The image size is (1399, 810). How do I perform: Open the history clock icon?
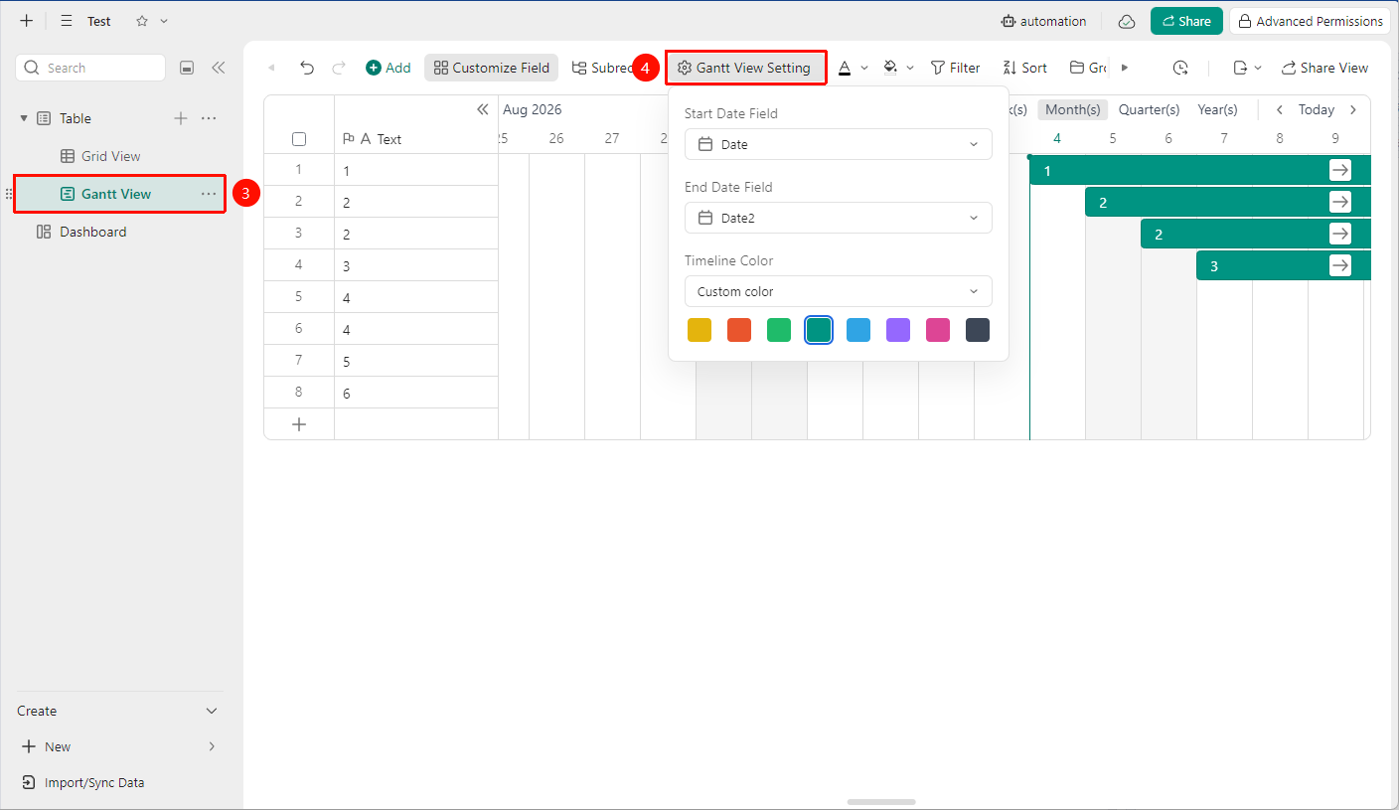[x=1180, y=68]
